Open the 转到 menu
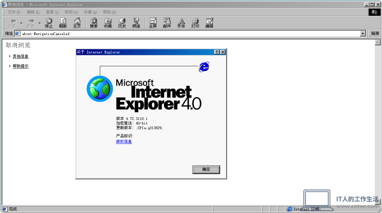This screenshot has width=382, height=213. coord(71,12)
